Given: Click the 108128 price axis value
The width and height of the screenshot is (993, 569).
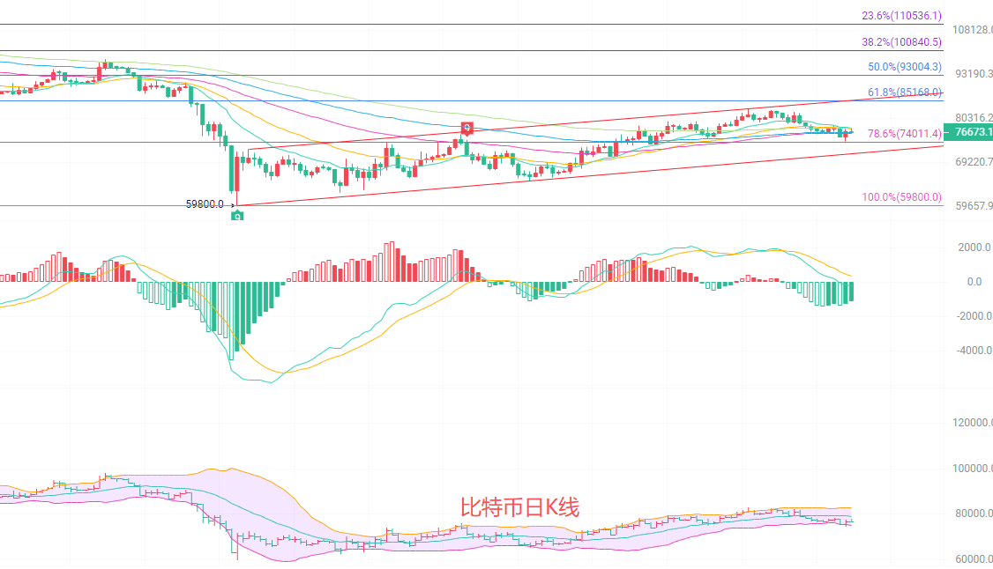Looking at the screenshot, I should 973,30.
